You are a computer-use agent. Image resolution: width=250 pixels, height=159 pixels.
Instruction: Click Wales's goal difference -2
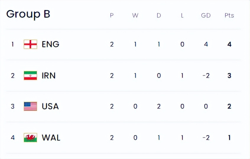point(206,138)
